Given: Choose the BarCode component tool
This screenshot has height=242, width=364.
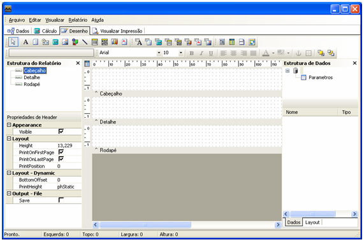Looking at the screenshot, I should pos(95,42).
